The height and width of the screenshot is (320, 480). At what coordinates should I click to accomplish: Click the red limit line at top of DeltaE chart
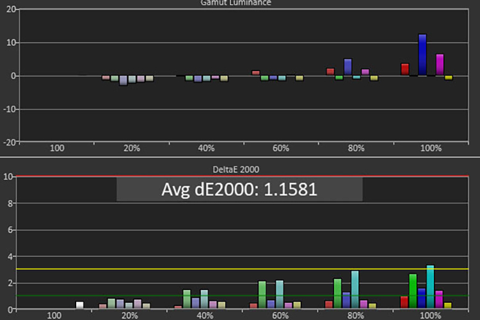point(192,176)
